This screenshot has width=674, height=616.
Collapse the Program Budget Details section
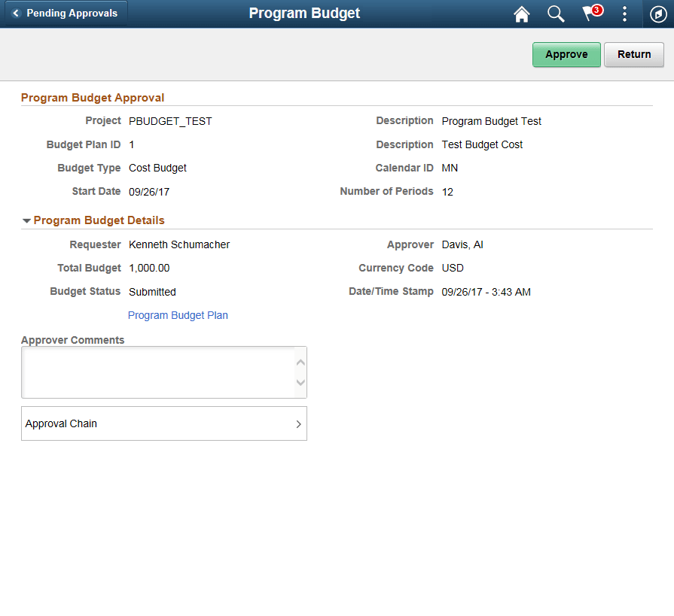click(x=27, y=220)
